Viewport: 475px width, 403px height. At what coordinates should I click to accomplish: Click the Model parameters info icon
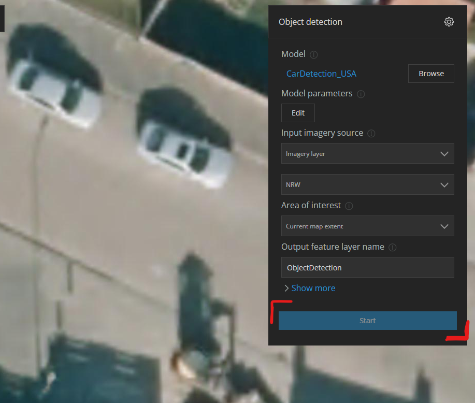click(361, 94)
